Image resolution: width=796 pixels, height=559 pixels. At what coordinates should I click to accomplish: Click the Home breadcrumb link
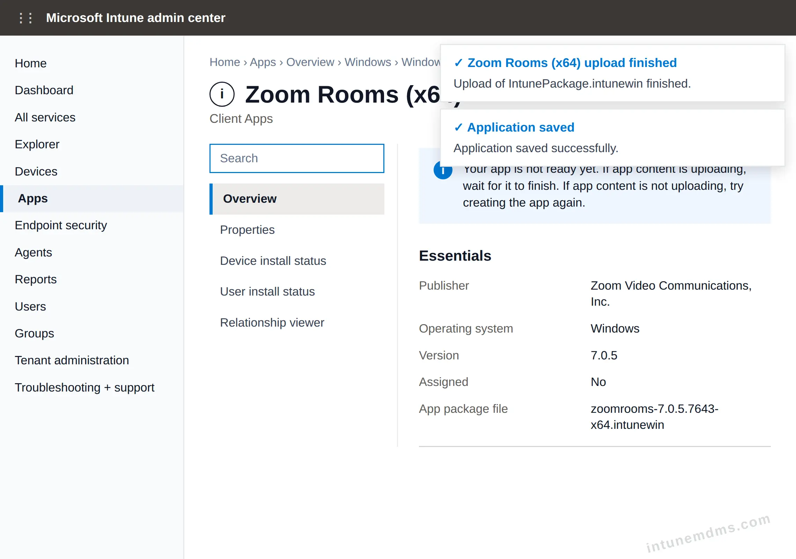tap(225, 62)
